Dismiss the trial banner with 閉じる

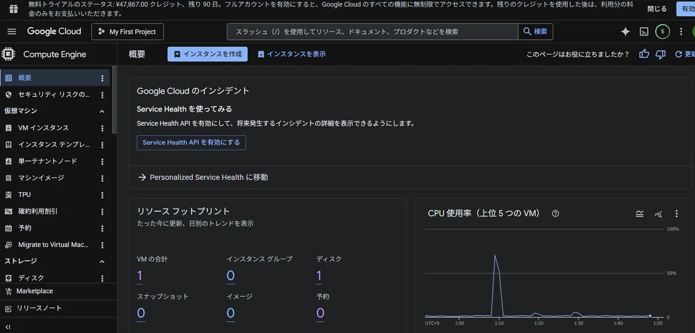point(657,9)
